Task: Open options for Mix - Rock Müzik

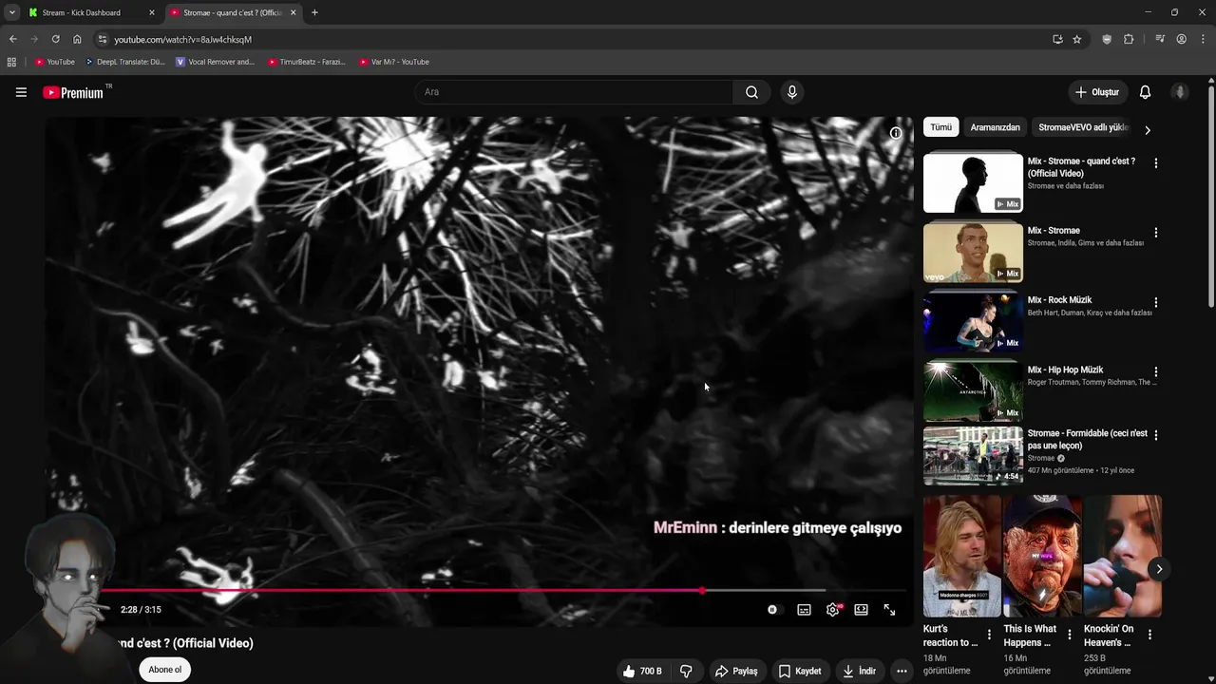Action: pyautogui.click(x=1156, y=303)
